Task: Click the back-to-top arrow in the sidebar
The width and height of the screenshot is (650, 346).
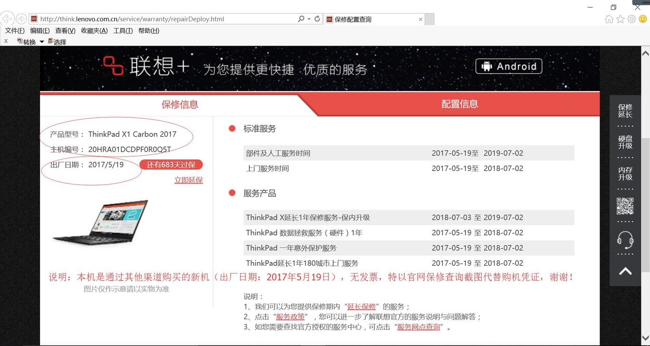Action: [x=625, y=271]
